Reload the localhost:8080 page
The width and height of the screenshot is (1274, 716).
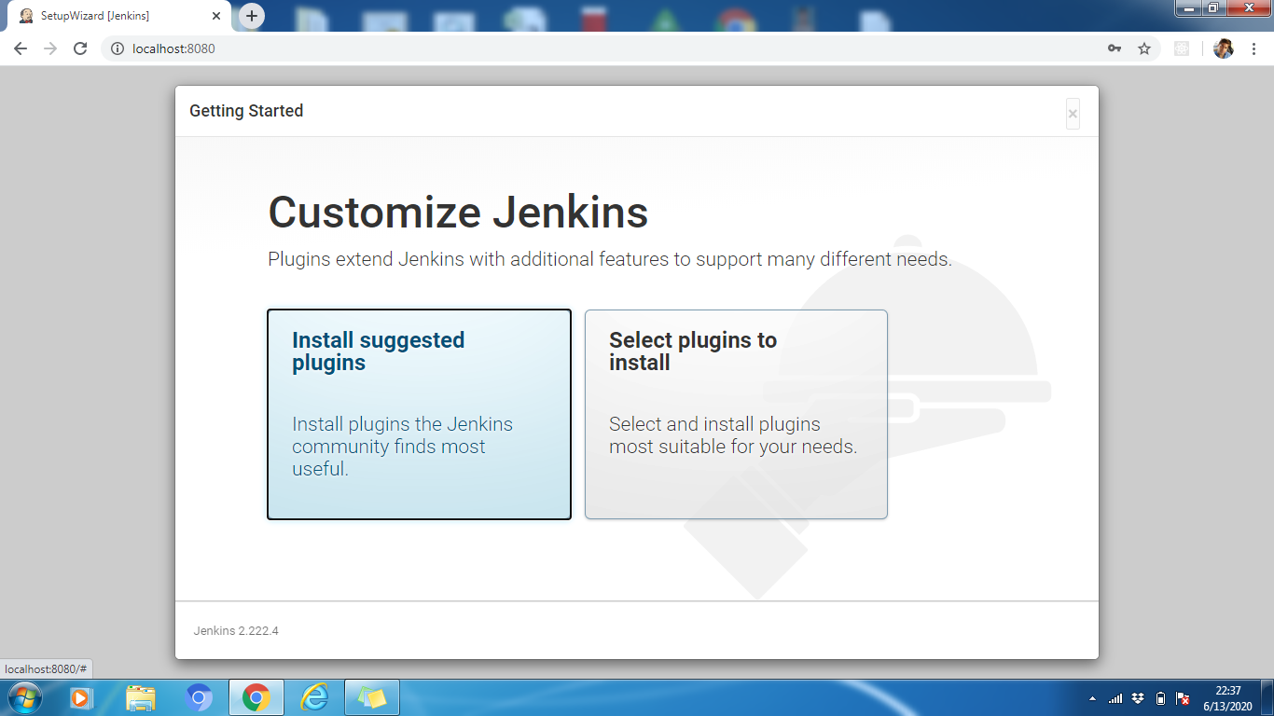point(80,48)
